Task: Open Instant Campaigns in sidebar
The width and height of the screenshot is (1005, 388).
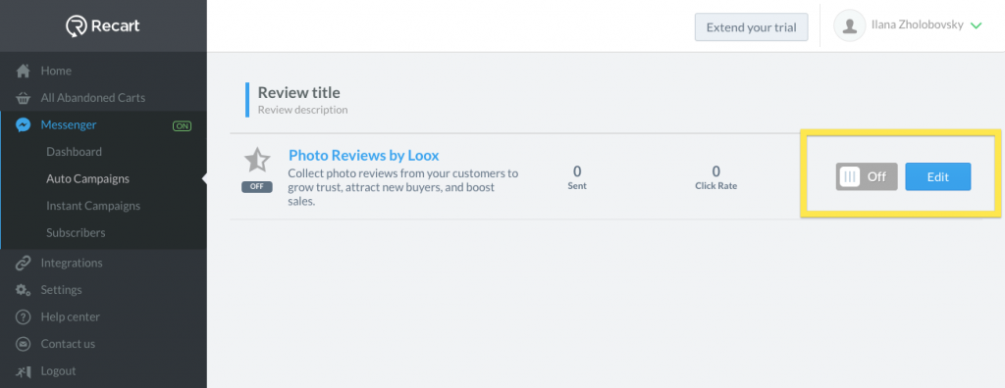Action: point(93,206)
